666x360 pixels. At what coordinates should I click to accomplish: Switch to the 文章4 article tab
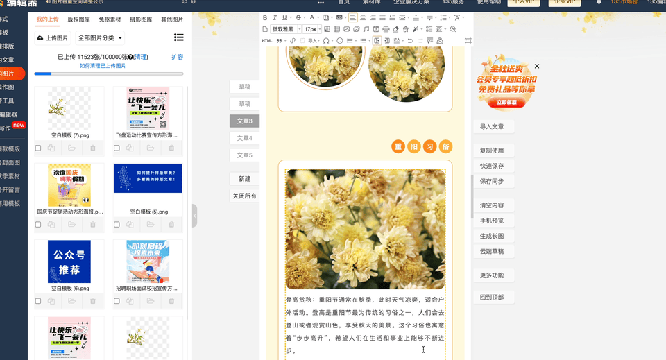click(x=245, y=138)
